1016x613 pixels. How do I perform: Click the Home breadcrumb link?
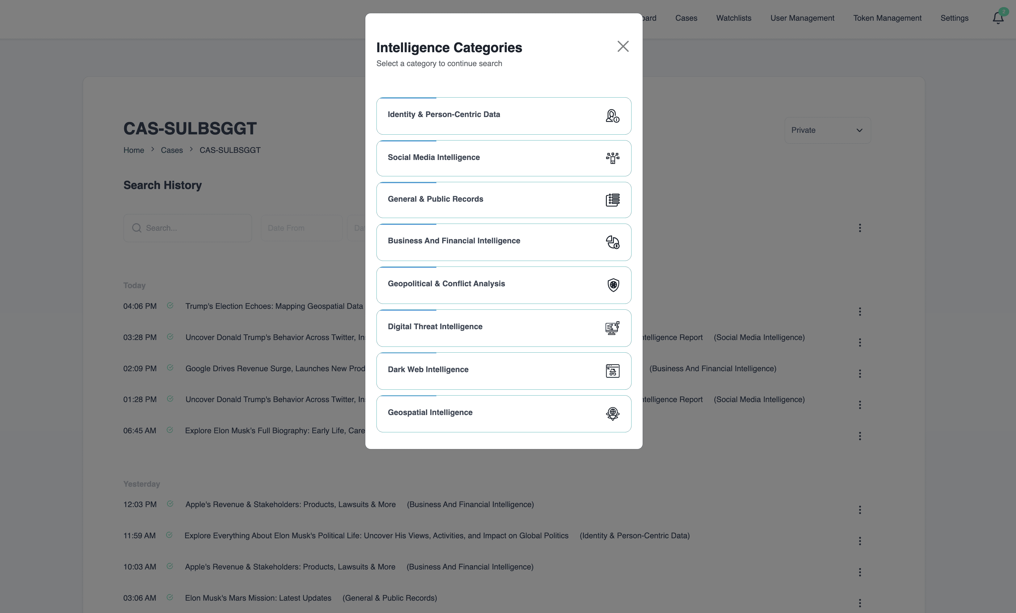tap(134, 150)
